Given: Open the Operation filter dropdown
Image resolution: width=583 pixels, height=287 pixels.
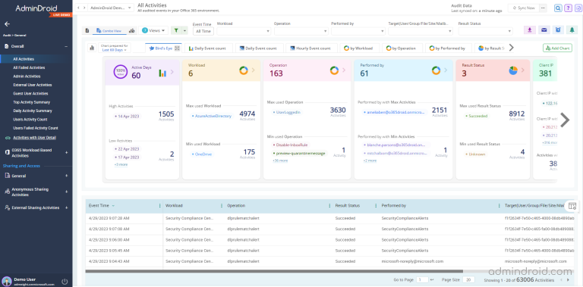Looking at the screenshot, I should tap(301, 31).
